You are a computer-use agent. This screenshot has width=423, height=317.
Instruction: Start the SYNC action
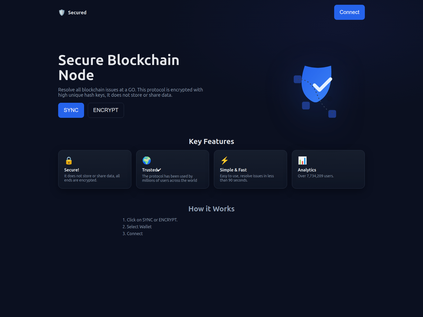(x=71, y=110)
